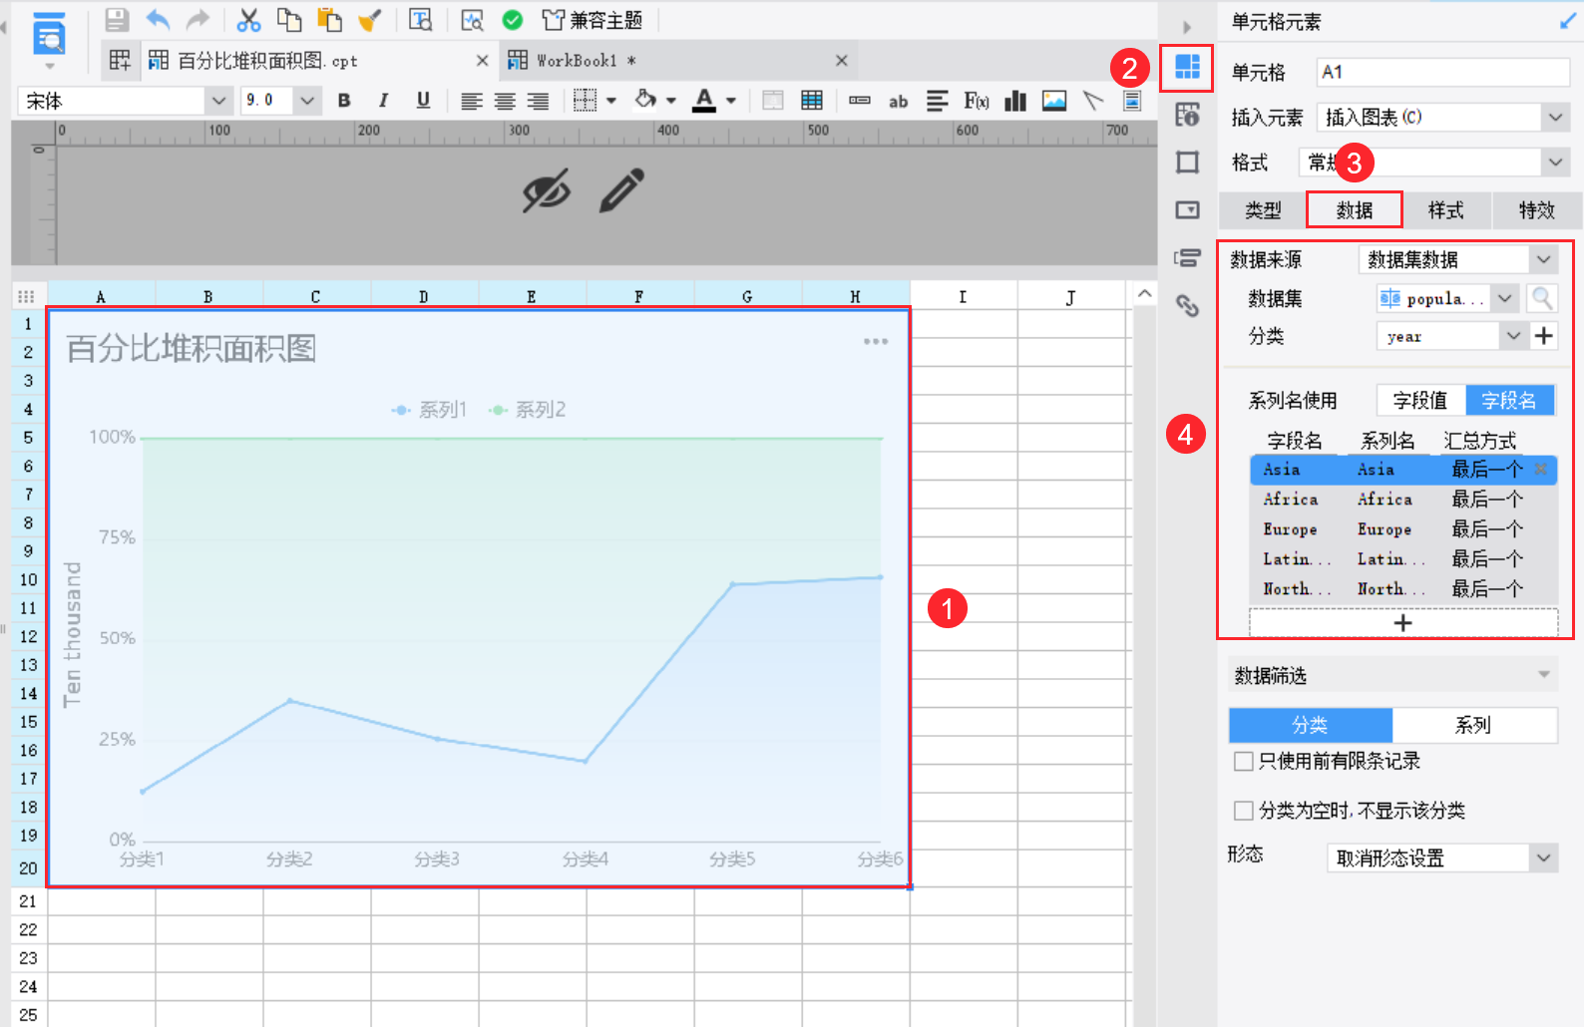Click the Cut scissors icon
Image resolution: width=1584 pixels, height=1027 pixels.
248,20
